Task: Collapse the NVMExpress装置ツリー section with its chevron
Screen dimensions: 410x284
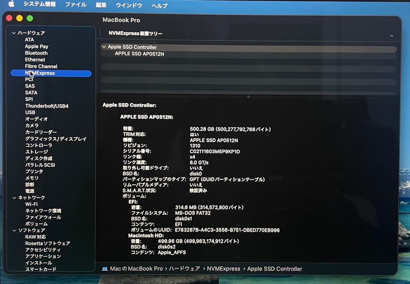Action: 392,36
